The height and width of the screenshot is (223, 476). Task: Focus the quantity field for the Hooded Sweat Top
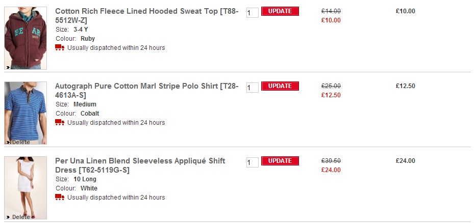click(x=252, y=13)
